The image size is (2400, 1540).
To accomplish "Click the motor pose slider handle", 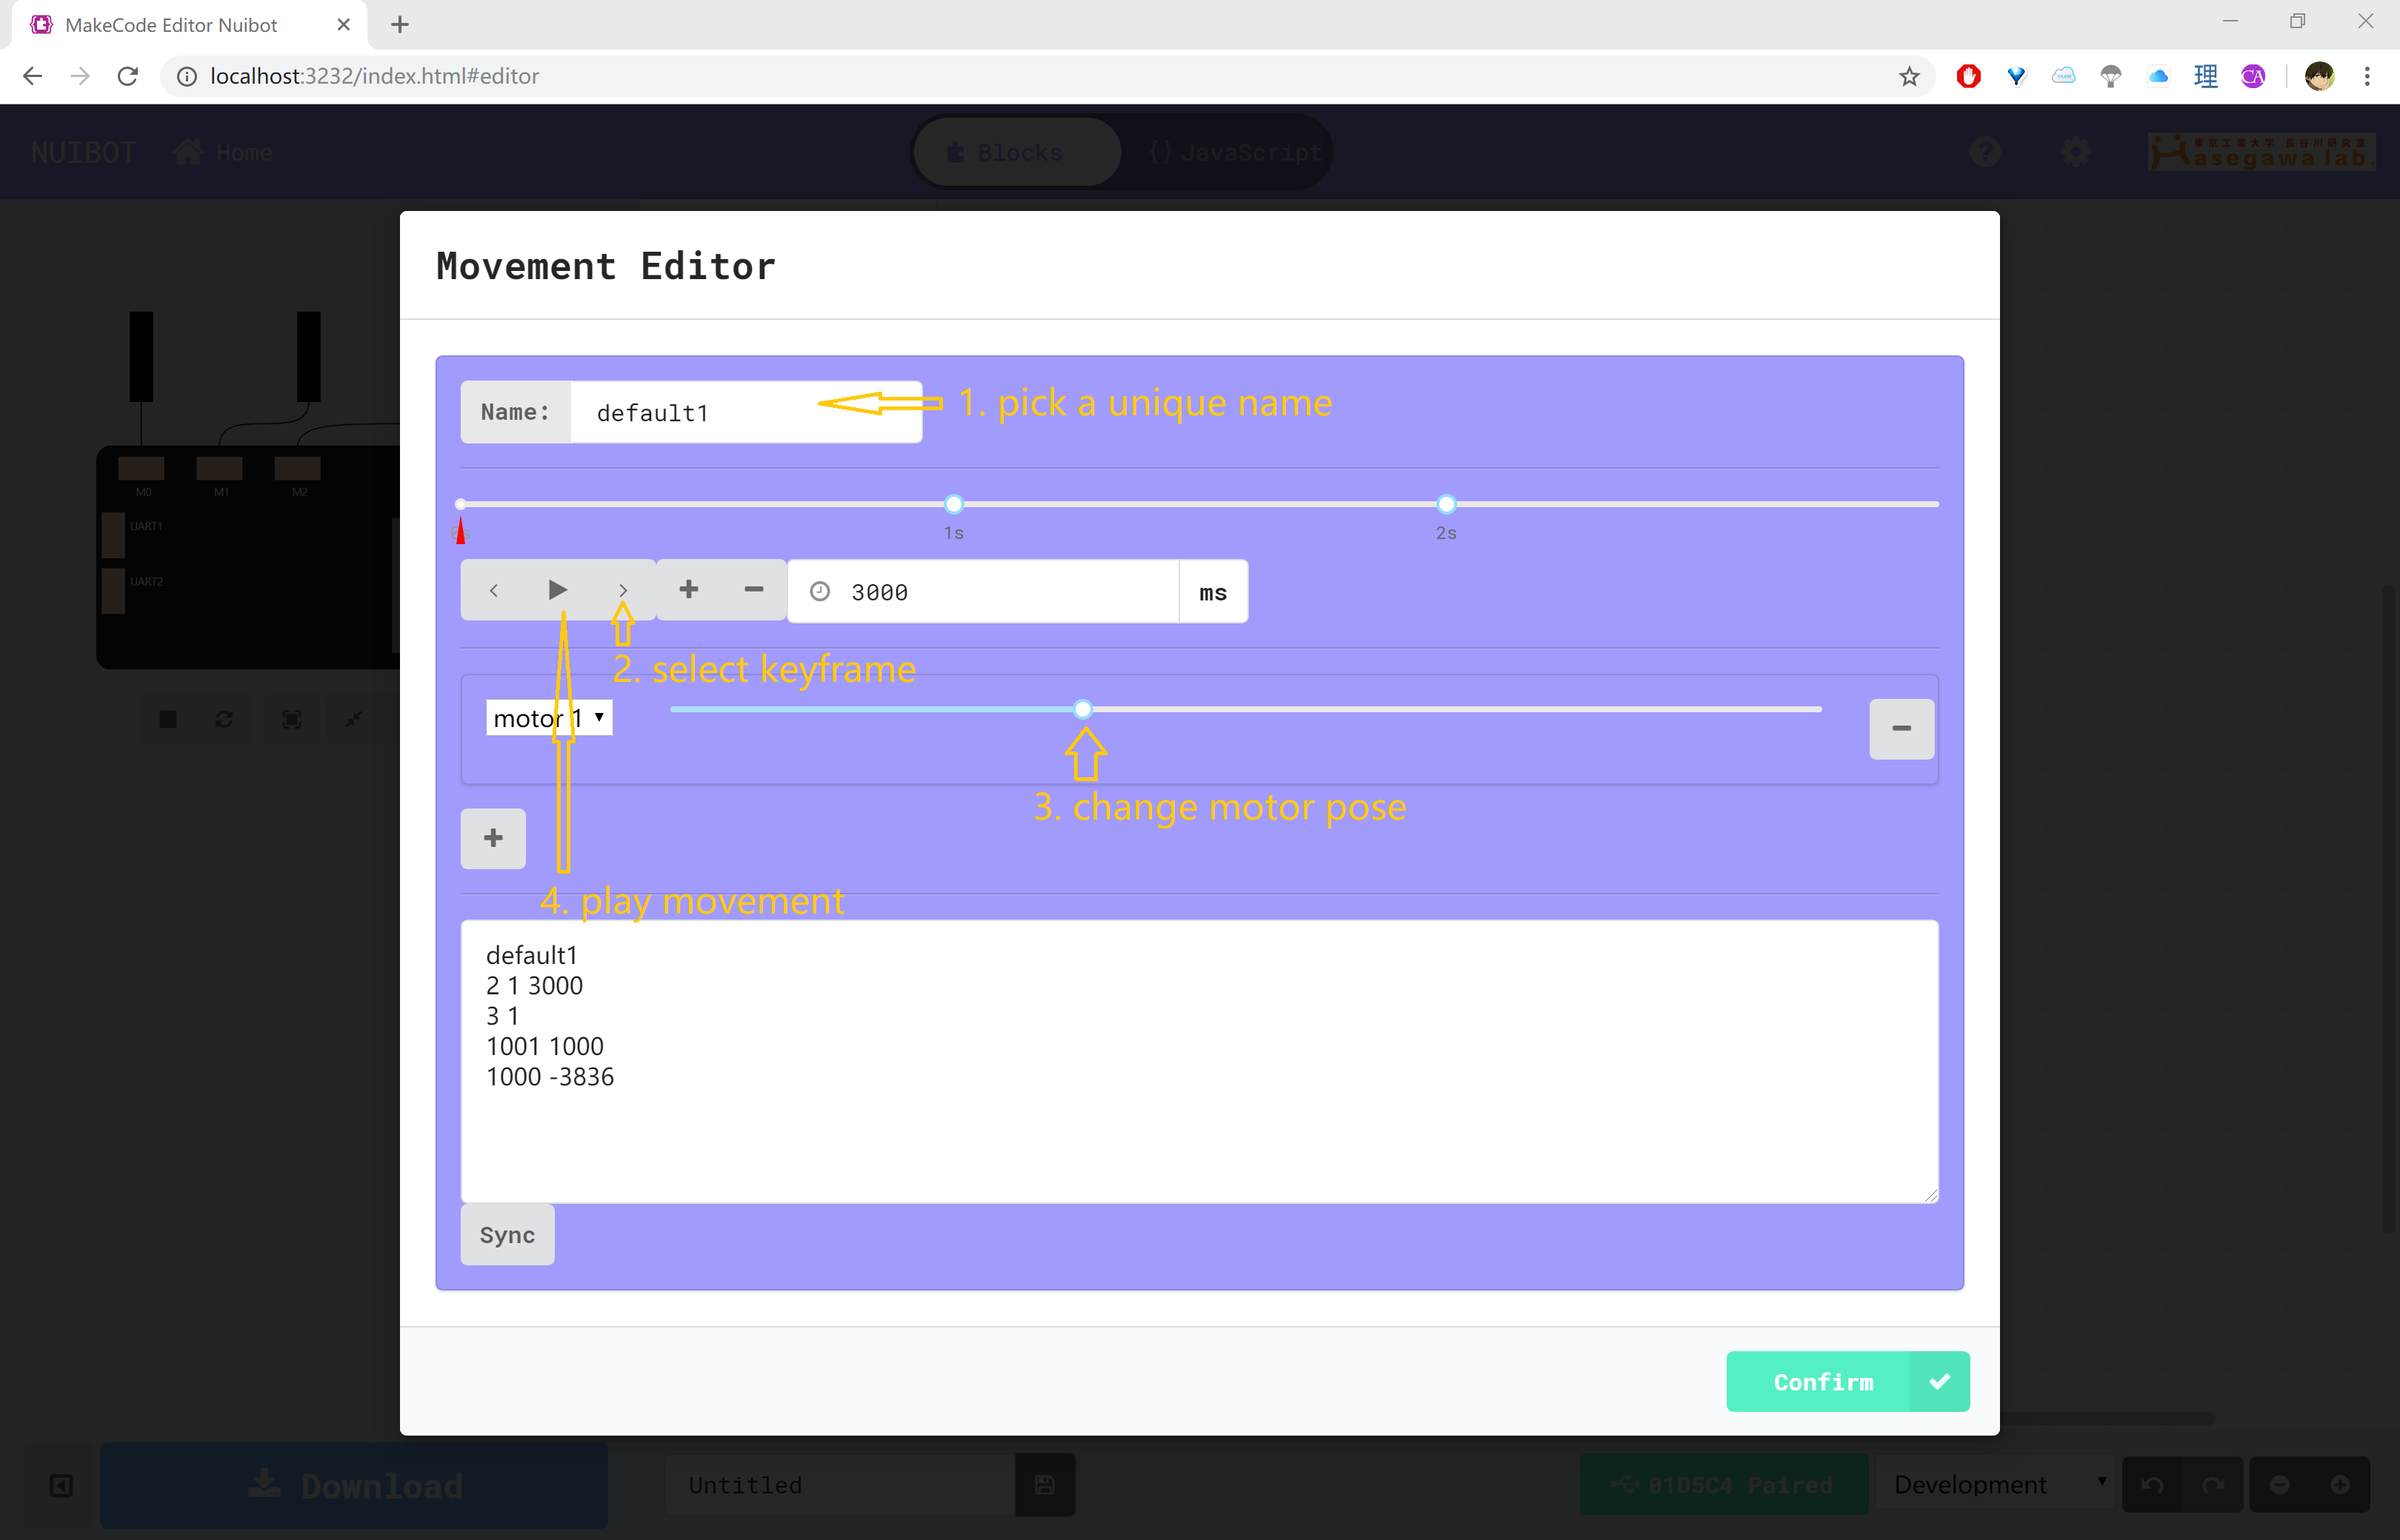I will click(1082, 709).
